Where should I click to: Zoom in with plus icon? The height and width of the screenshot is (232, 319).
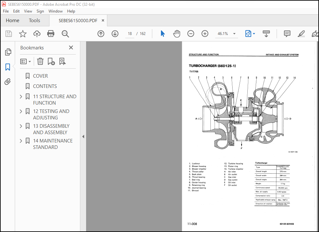(x=205, y=33)
